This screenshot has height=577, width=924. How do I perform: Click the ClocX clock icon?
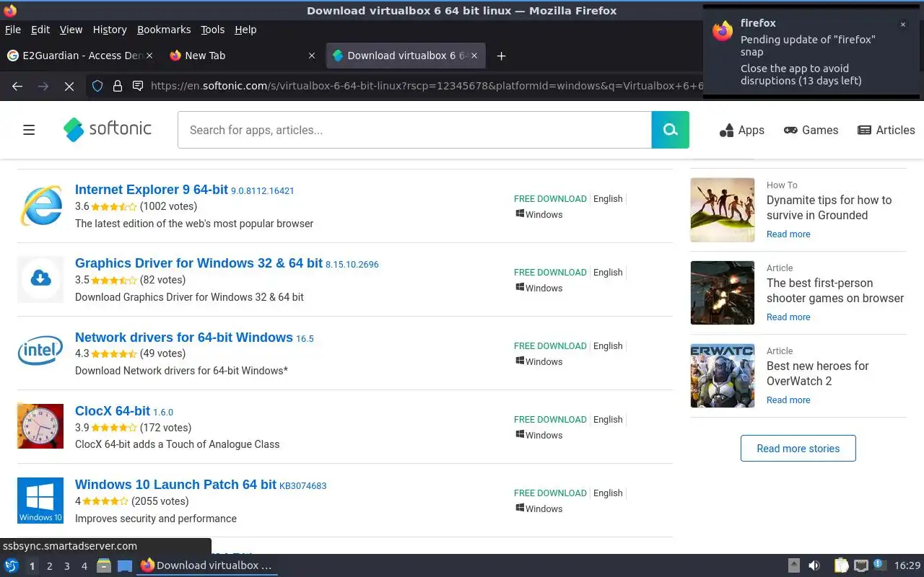tap(40, 426)
